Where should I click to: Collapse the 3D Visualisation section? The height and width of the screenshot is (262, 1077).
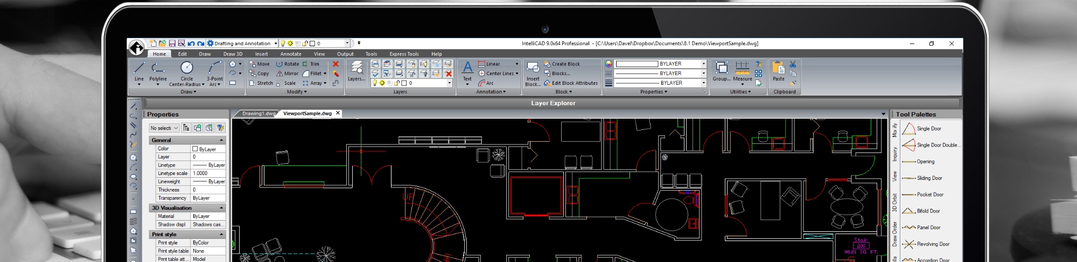point(221,208)
